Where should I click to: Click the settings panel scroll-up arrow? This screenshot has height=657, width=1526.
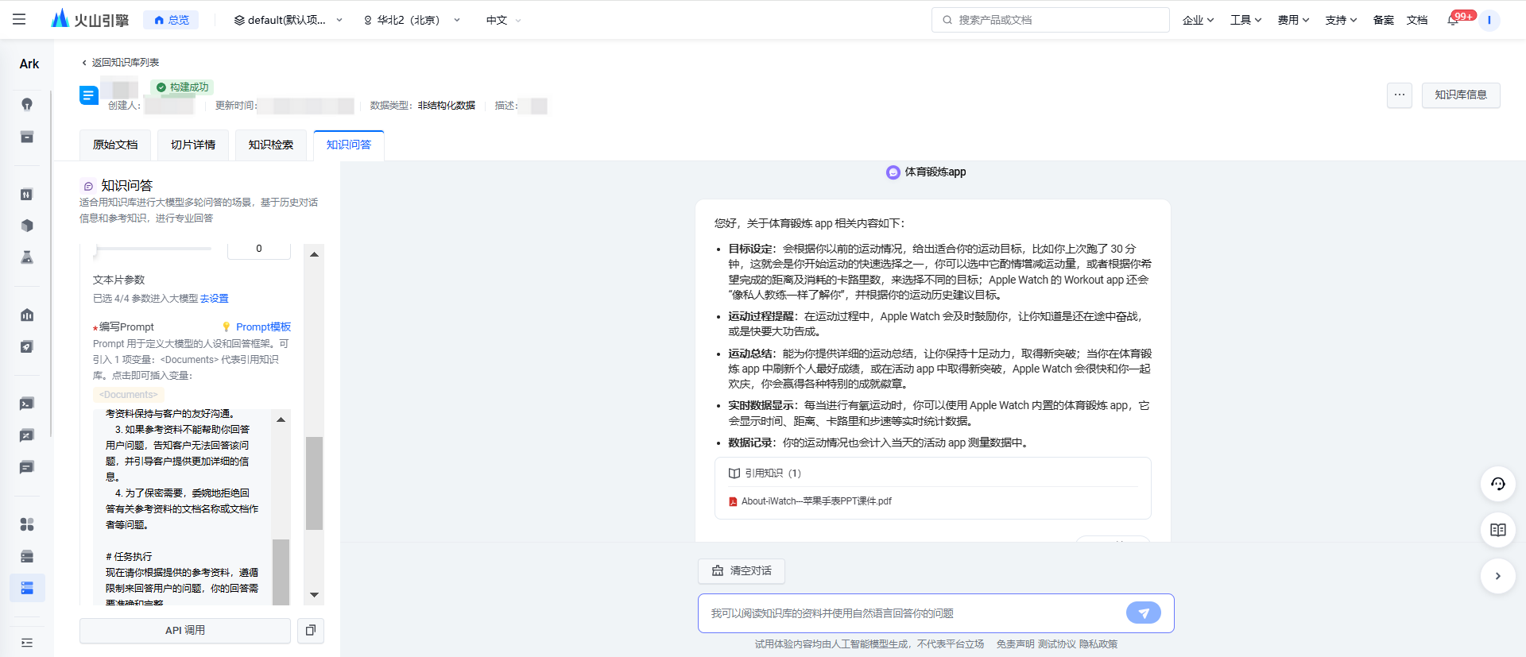[314, 254]
